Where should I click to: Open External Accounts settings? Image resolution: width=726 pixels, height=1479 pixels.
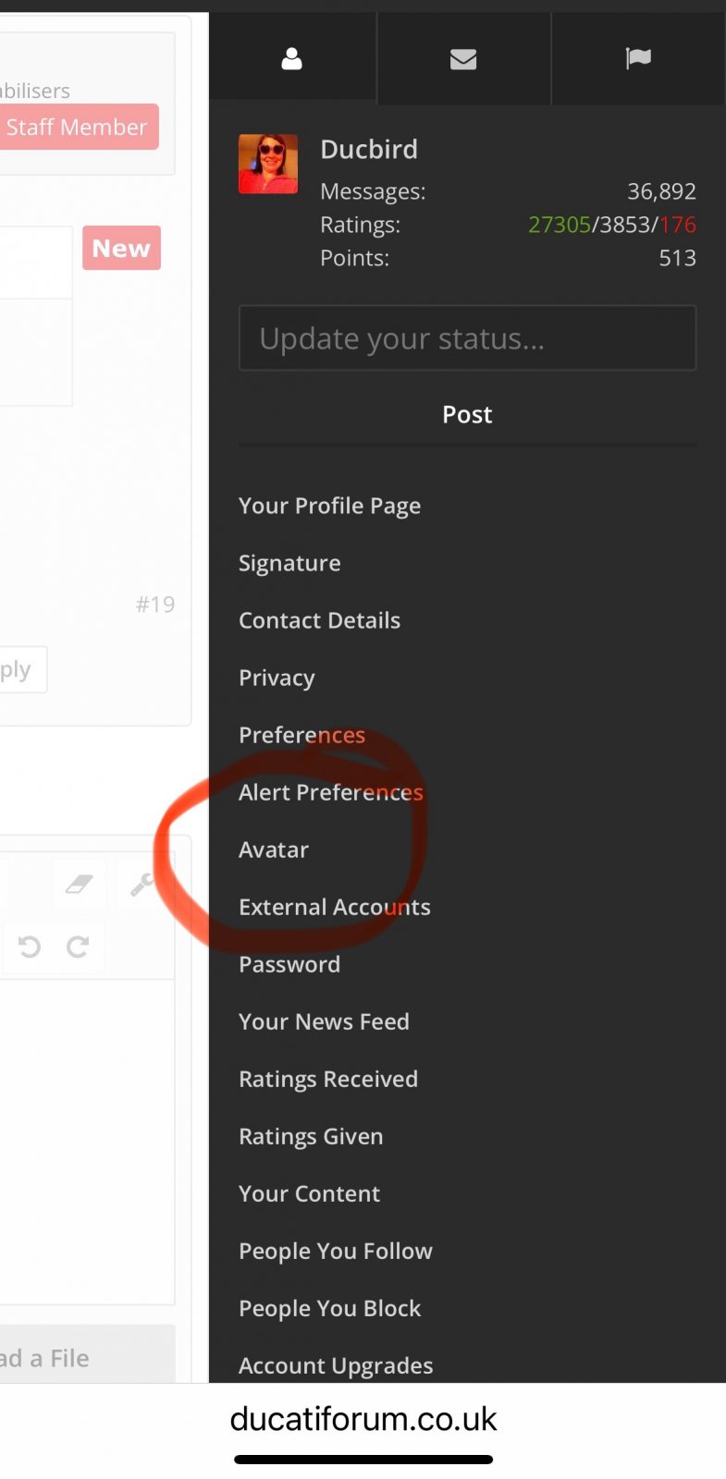(x=334, y=907)
